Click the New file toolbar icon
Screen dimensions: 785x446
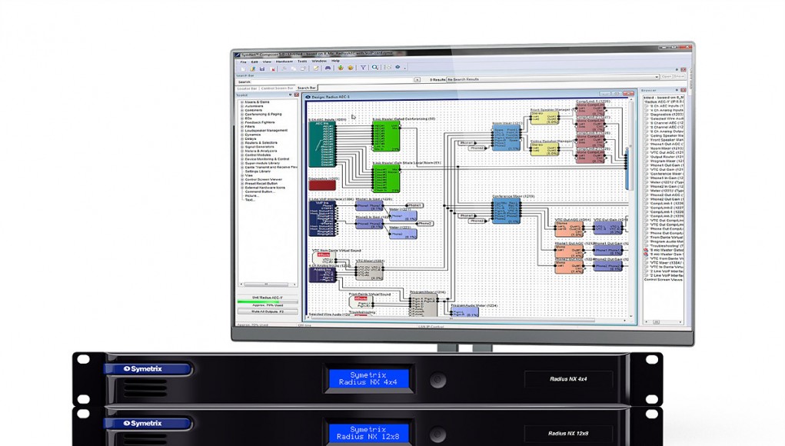click(242, 68)
